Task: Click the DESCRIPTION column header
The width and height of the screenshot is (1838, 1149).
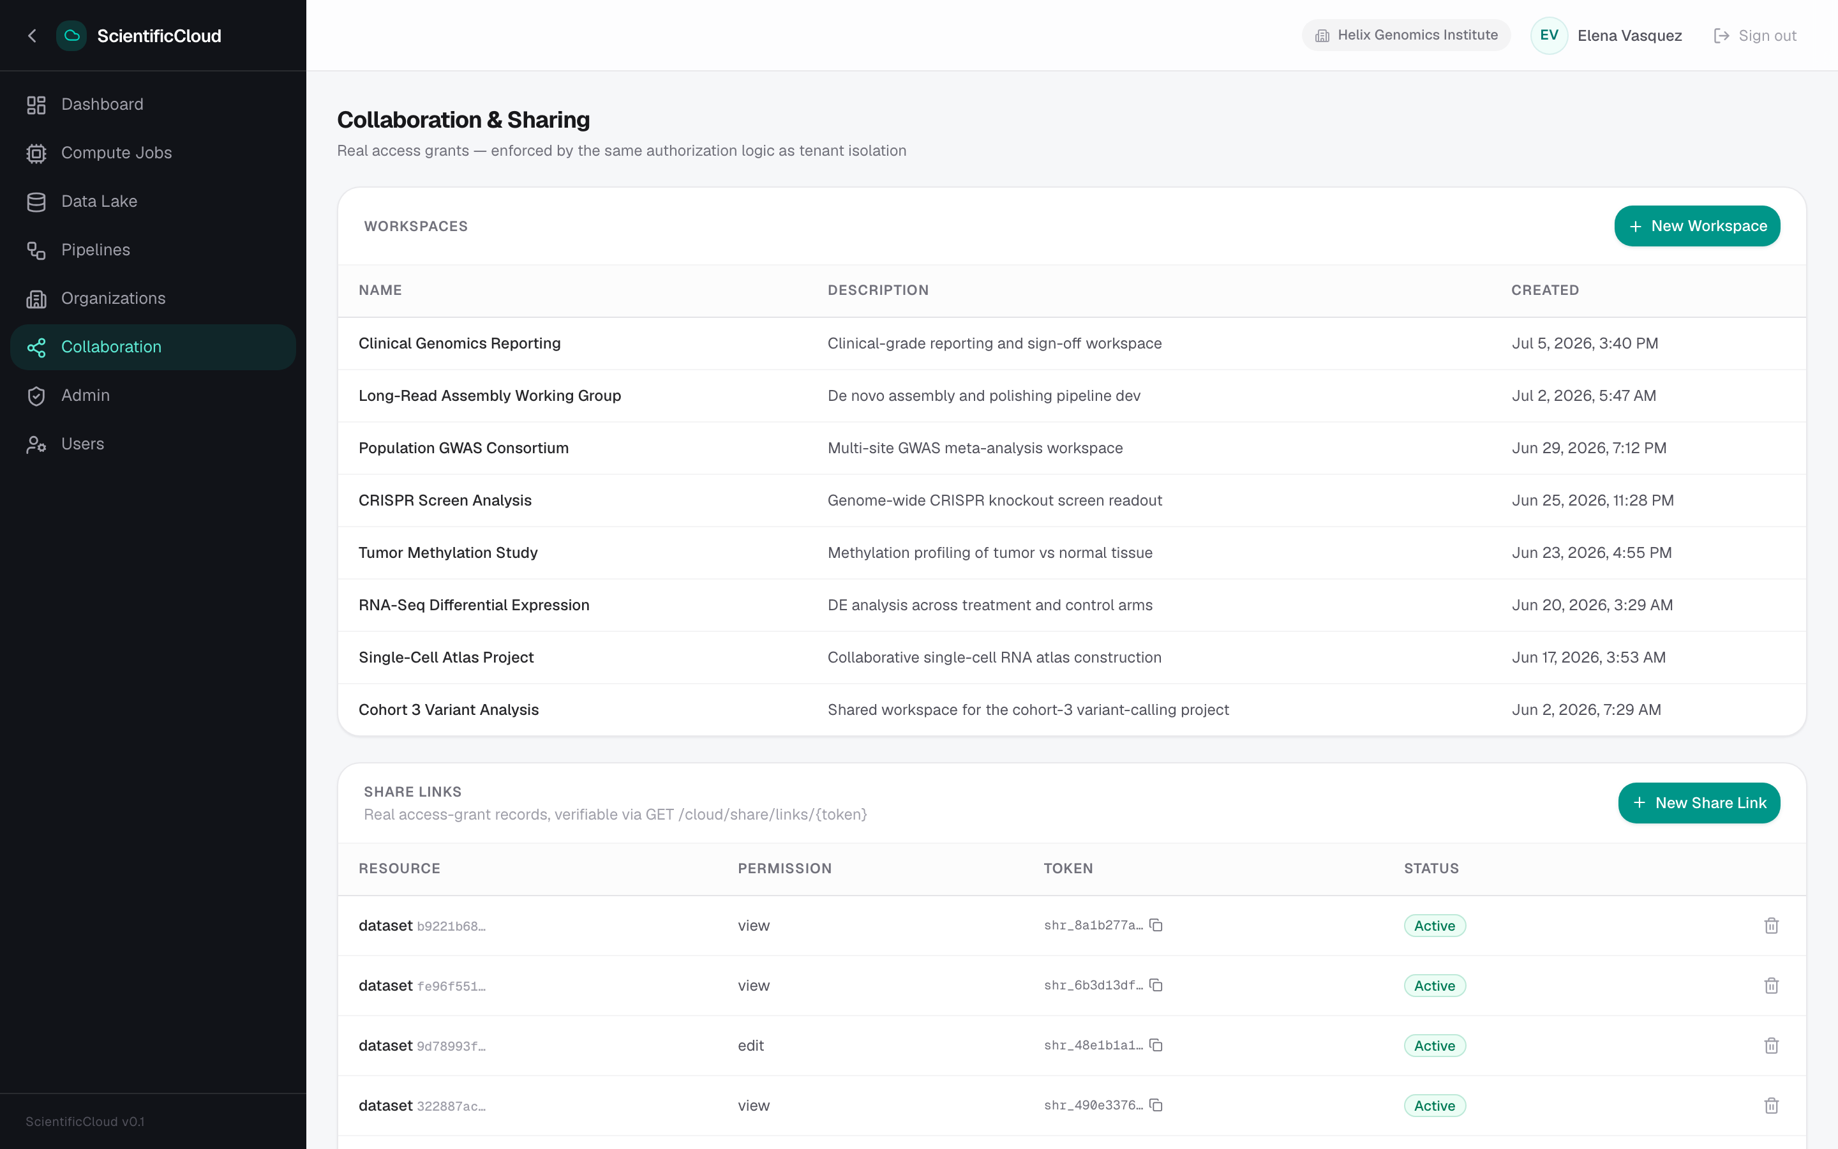Action: (878, 290)
